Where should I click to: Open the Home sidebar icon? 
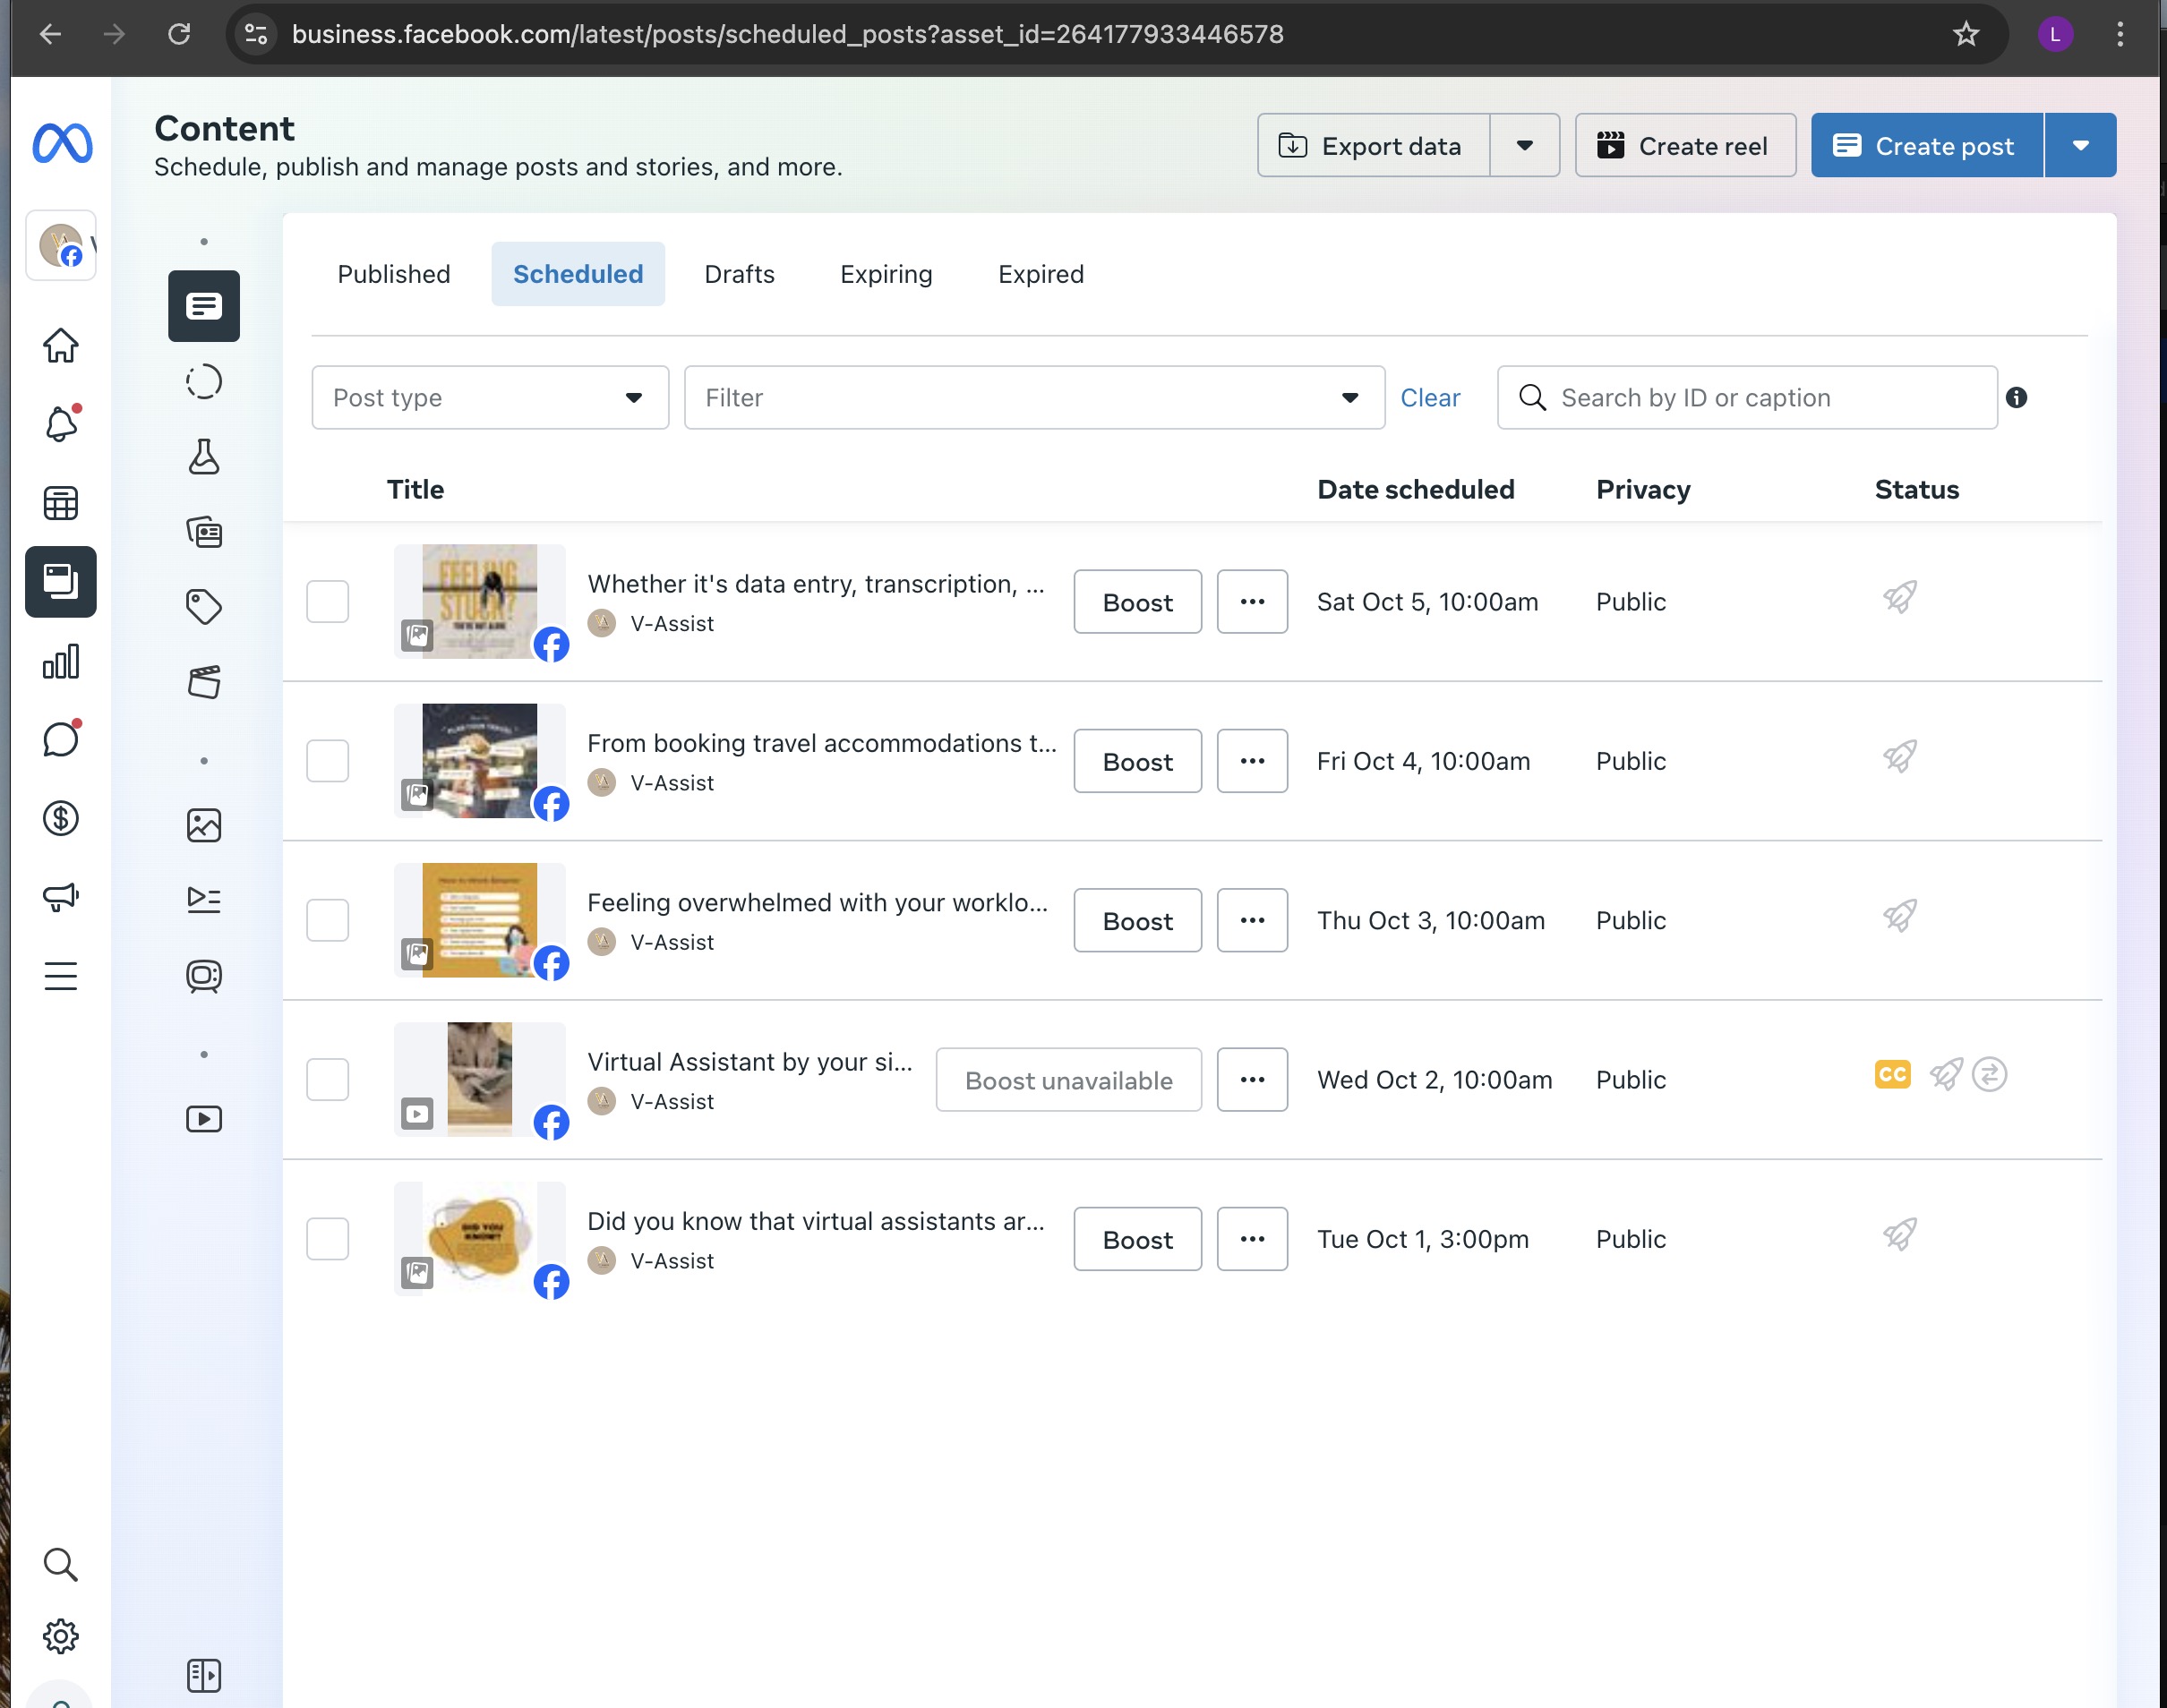[x=61, y=346]
